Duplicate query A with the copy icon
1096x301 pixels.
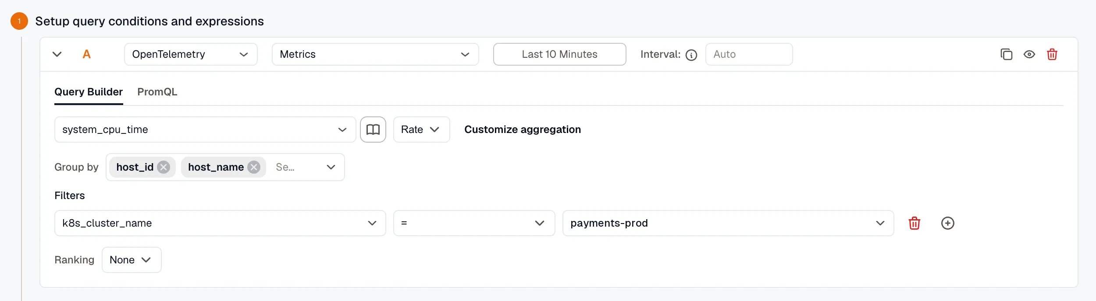[1007, 54]
